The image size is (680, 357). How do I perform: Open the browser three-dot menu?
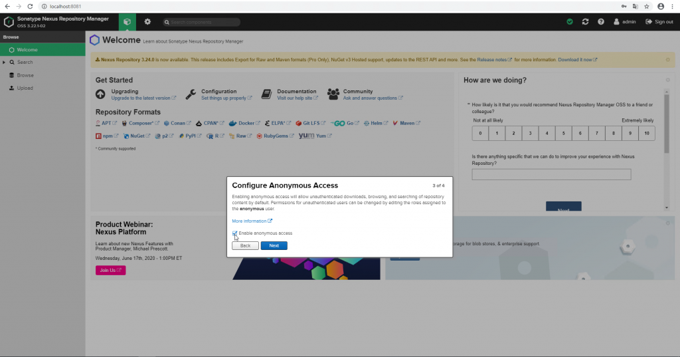[x=672, y=7]
